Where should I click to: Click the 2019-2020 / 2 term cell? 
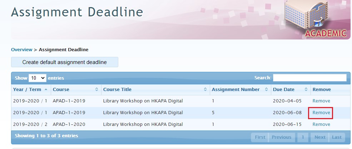point(31,124)
